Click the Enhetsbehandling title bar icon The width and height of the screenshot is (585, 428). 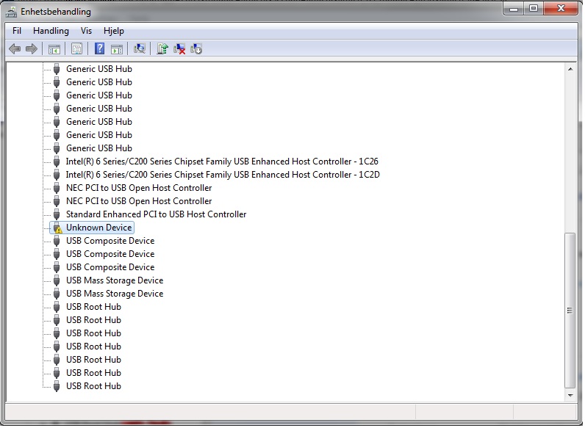click(x=11, y=12)
